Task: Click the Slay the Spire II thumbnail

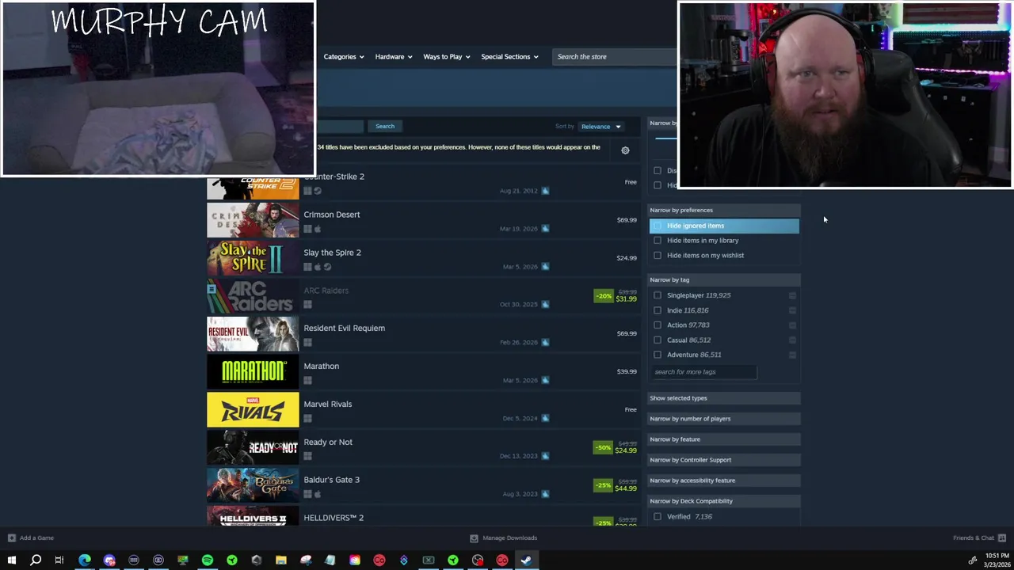Action: point(253,257)
